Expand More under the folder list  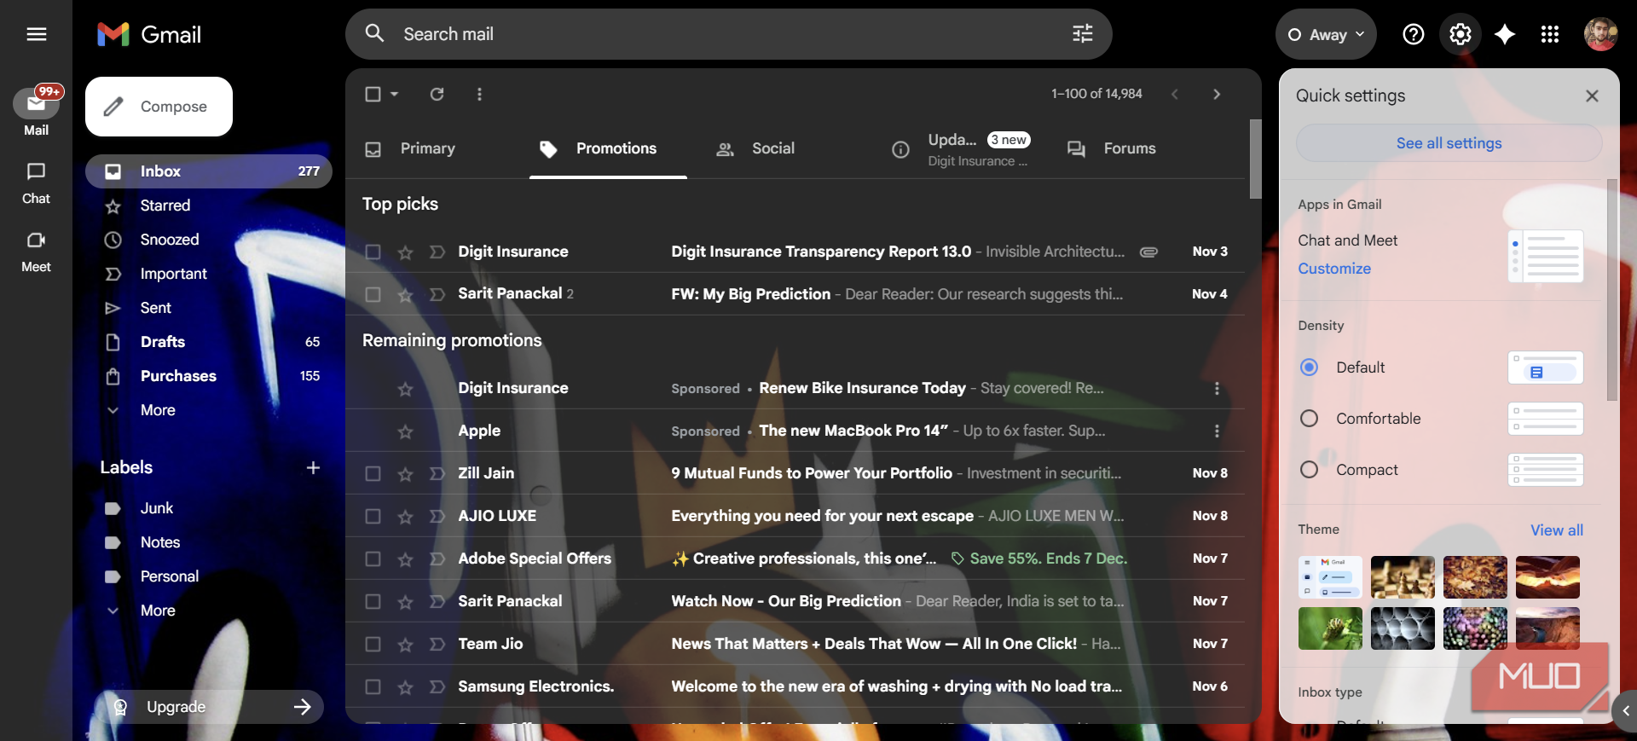158,410
